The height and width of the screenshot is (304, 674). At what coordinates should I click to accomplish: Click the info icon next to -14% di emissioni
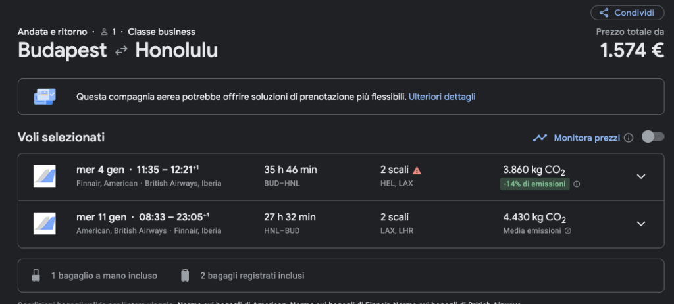(577, 184)
